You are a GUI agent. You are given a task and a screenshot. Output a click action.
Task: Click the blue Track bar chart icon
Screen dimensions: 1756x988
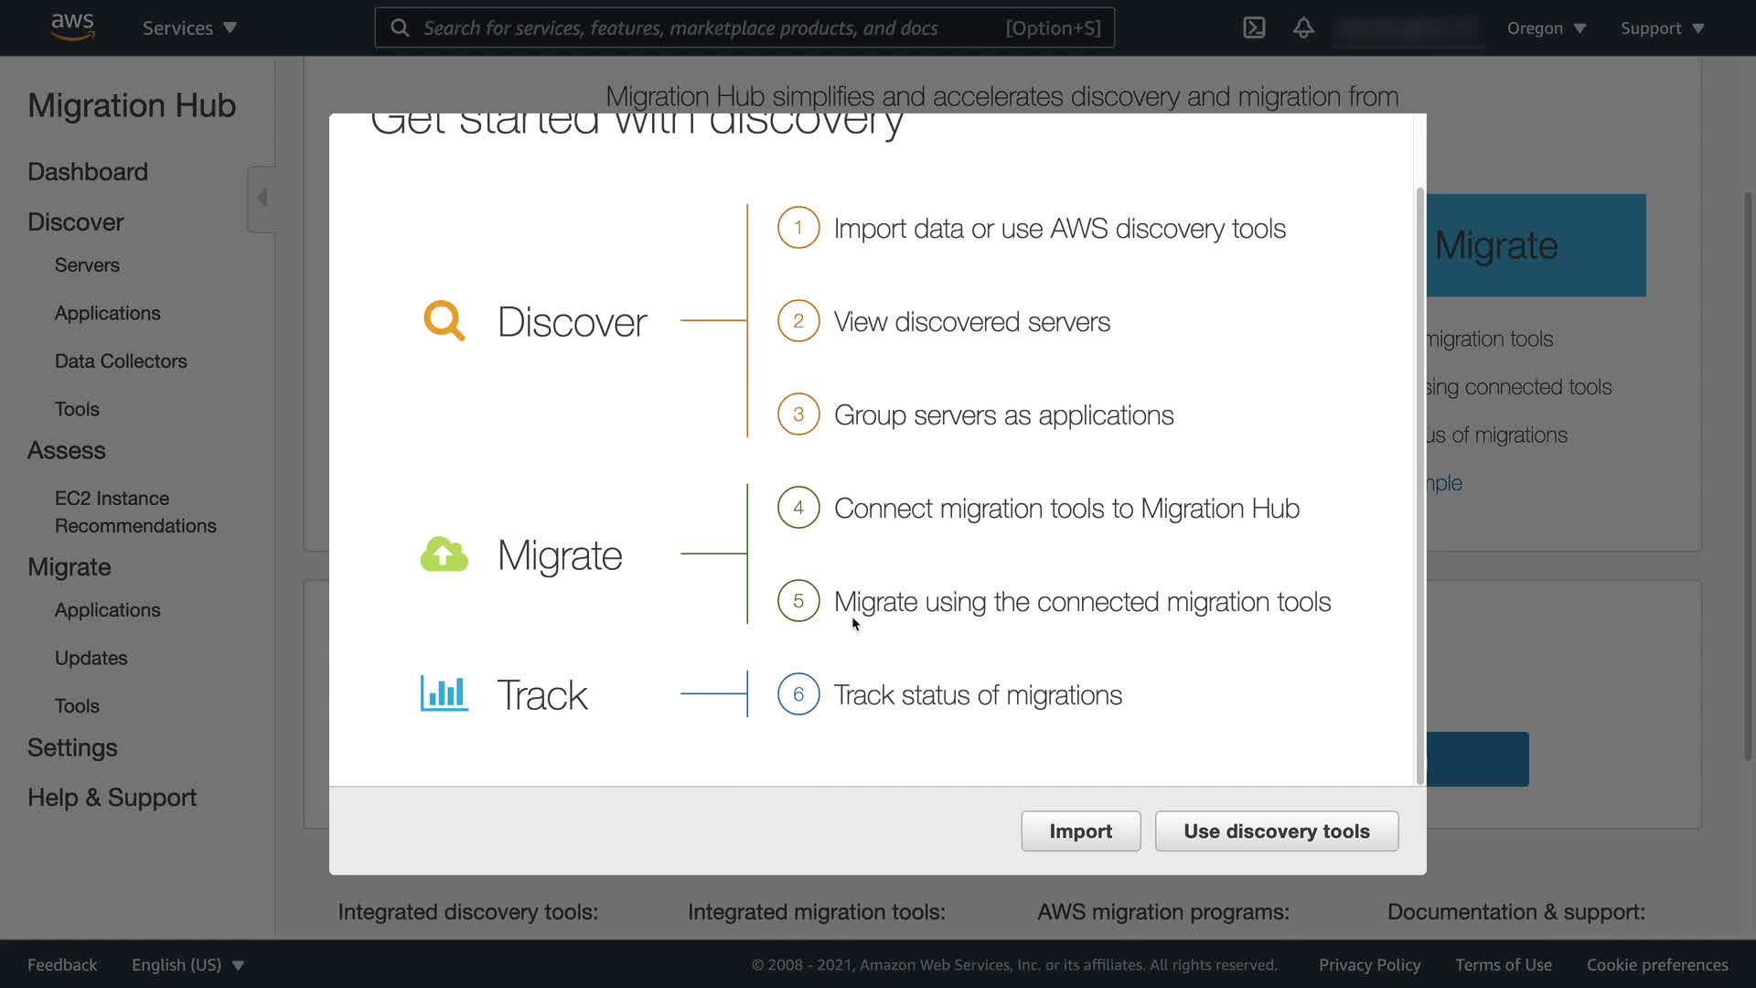click(x=444, y=693)
